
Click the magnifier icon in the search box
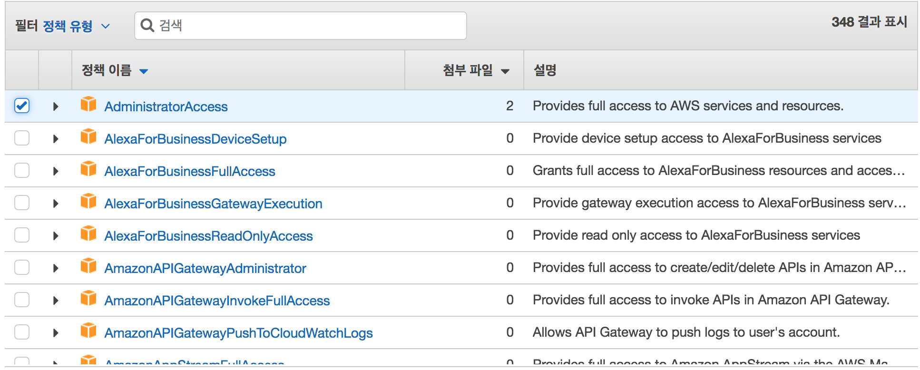click(x=147, y=26)
